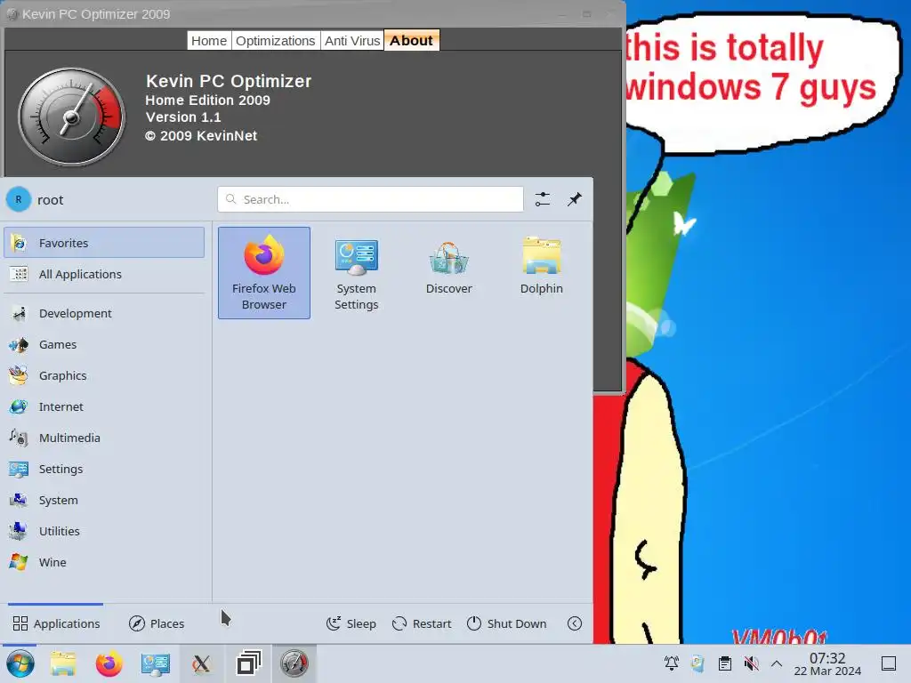Image resolution: width=911 pixels, height=683 pixels.
Task: Click the stacked windows taskbar icon
Action: (x=249, y=663)
